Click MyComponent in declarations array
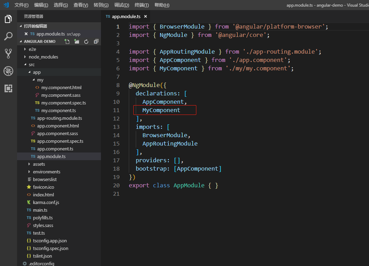This screenshot has width=369, height=266. tap(161, 110)
